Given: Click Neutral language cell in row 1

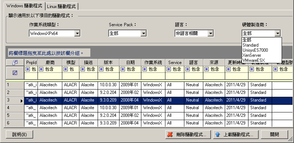Looking at the screenshot, I should coord(194,85).
